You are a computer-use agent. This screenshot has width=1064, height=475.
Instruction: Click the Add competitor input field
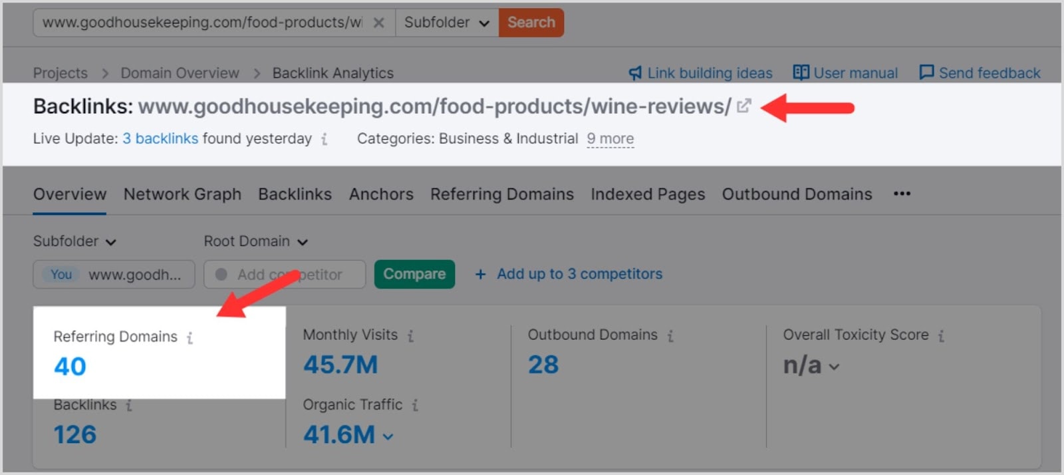[x=285, y=275]
